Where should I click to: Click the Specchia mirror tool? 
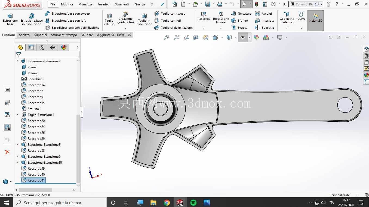coord(264,28)
